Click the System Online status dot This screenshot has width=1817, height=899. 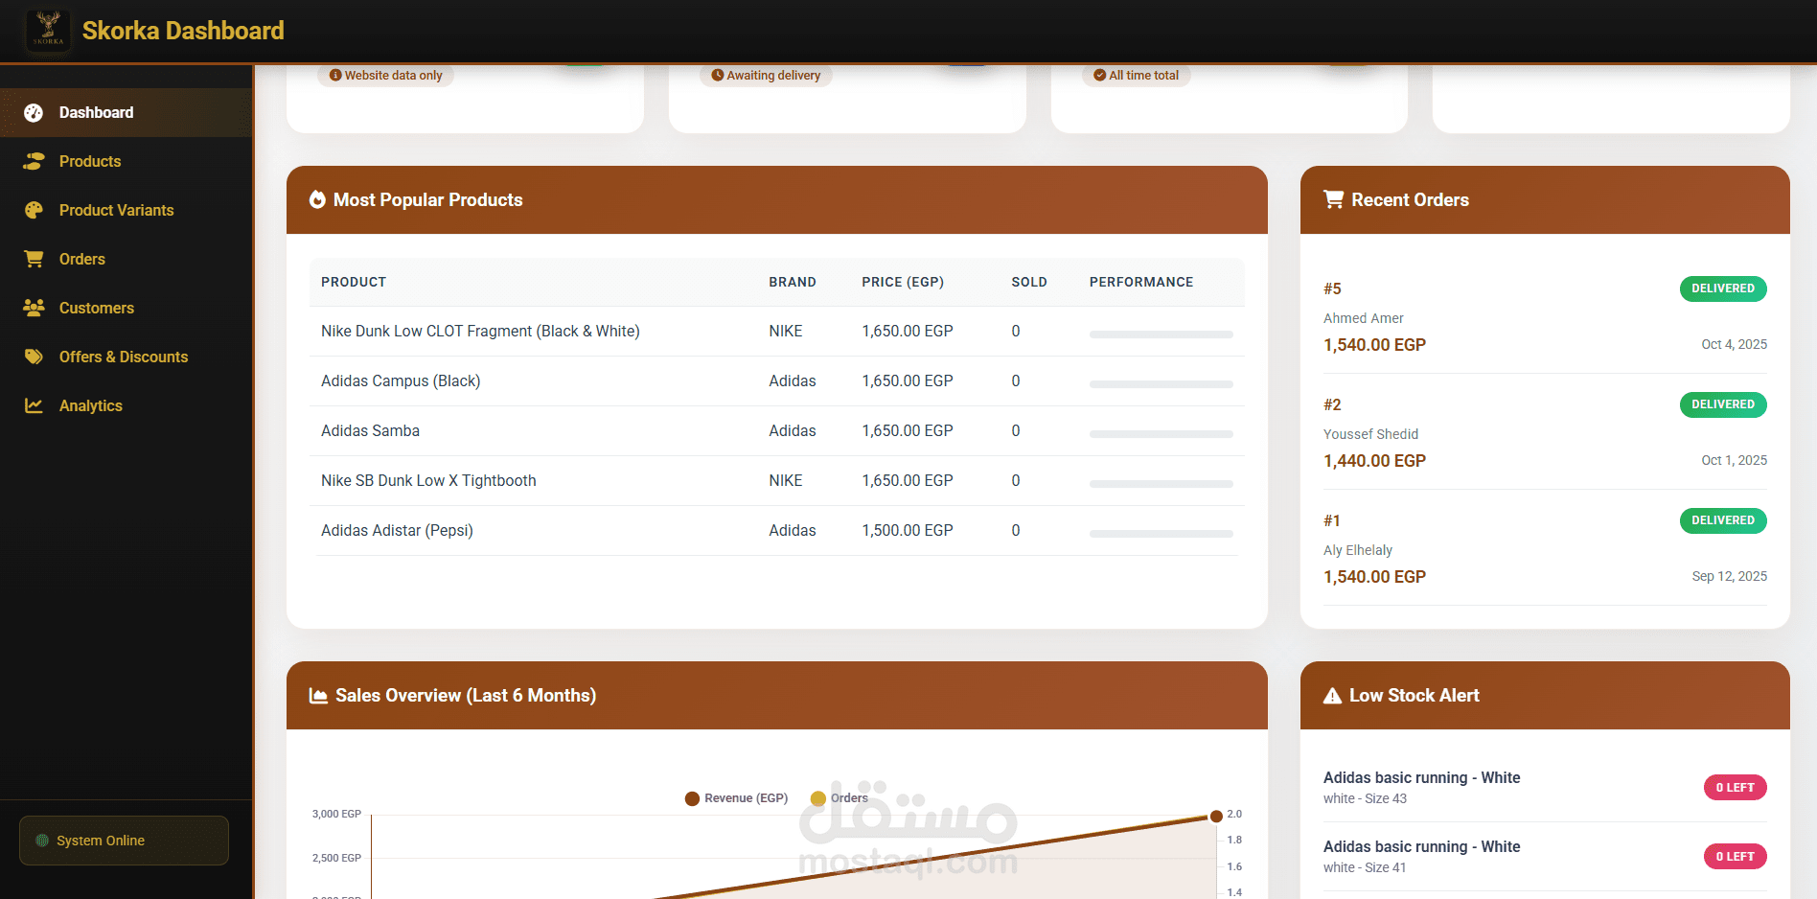coord(42,841)
